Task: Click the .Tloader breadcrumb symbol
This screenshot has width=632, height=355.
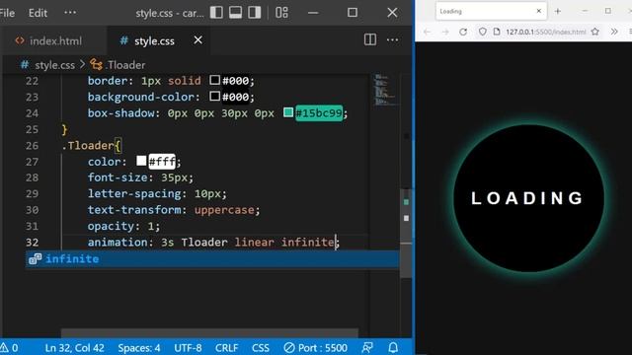Action: tap(125, 65)
